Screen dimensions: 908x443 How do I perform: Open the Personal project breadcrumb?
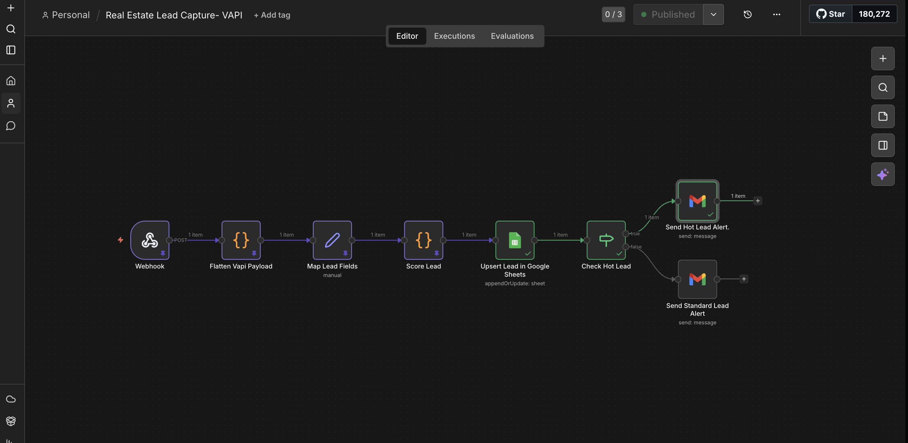point(66,15)
